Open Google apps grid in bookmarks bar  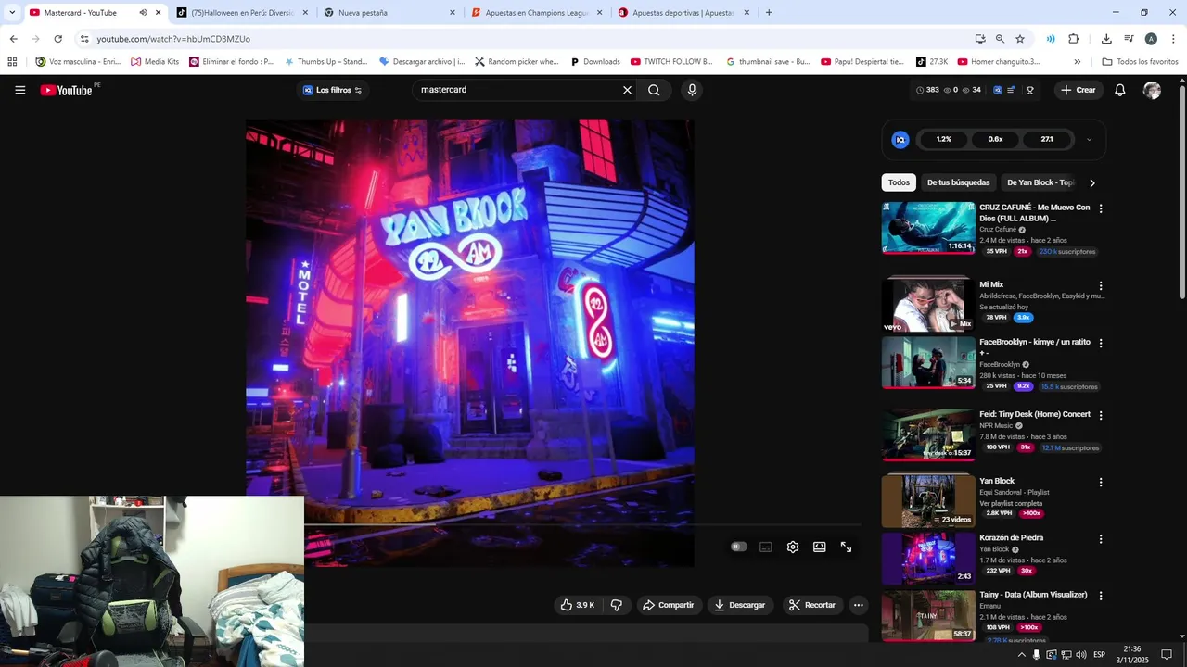(12, 62)
